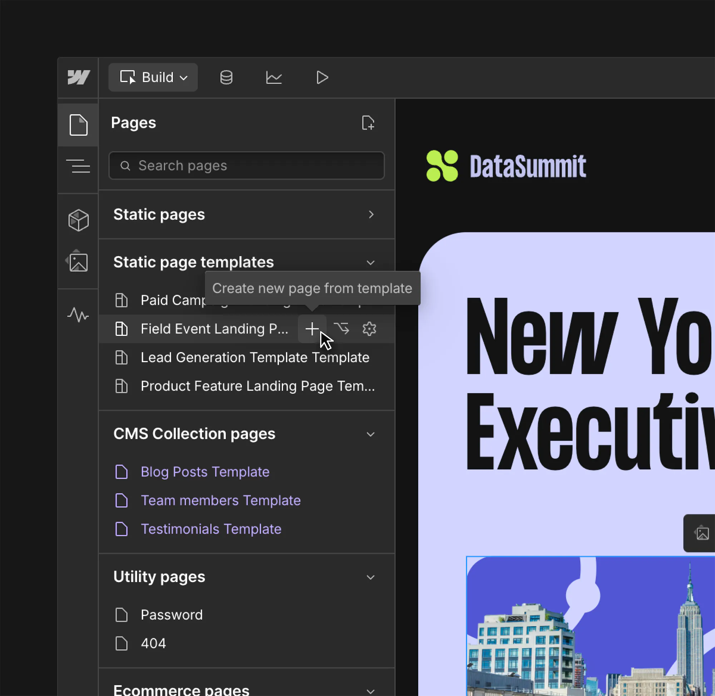The height and width of the screenshot is (696, 715).
Task: Click the branch icon next to Field Event
Action: (x=341, y=329)
